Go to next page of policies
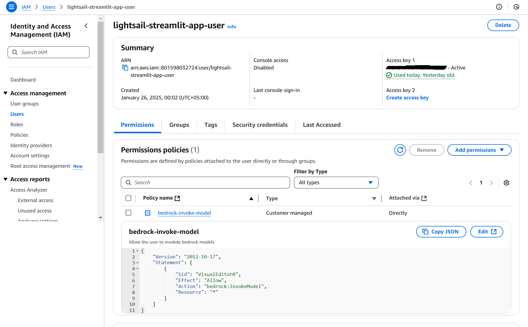The height and width of the screenshot is (327, 528). 491,183
